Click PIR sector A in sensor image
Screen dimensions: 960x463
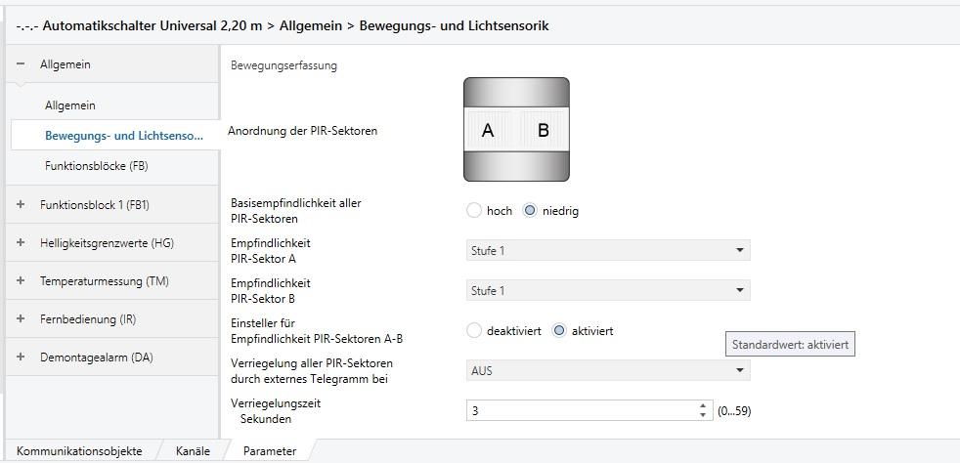pos(488,130)
